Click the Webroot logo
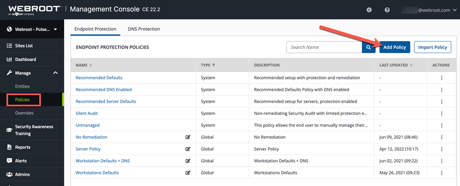460x186 pixels. click(34, 10)
